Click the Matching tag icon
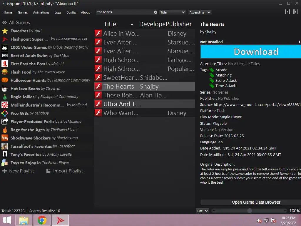This screenshot has width=301, height=226. (212, 75)
